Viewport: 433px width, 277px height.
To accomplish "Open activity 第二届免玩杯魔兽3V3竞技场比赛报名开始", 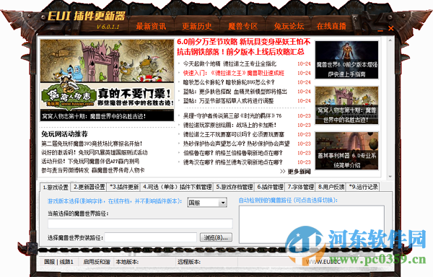I will pos(92,144).
